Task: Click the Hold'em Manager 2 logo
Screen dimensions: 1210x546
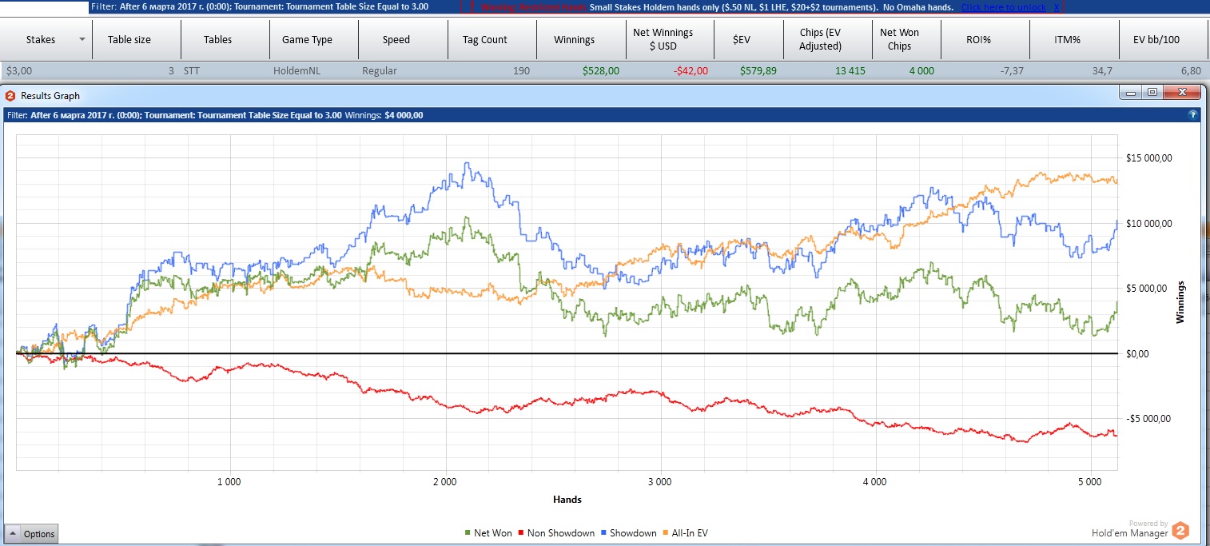Action: (x=1180, y=530)
